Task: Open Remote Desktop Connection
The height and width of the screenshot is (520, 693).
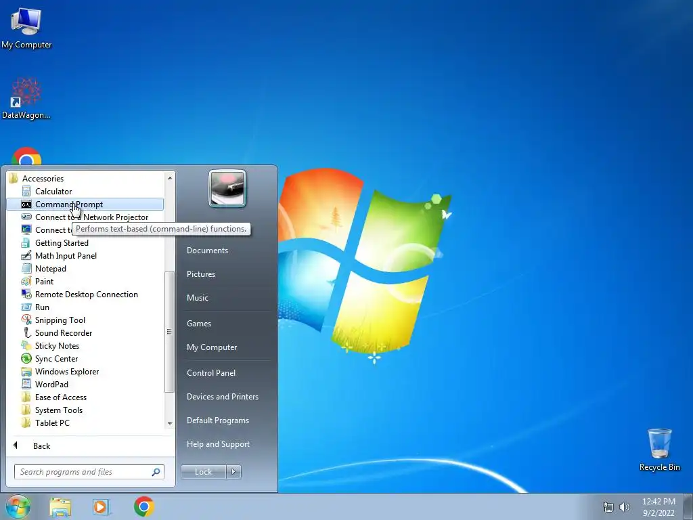Action: point(85,294)
